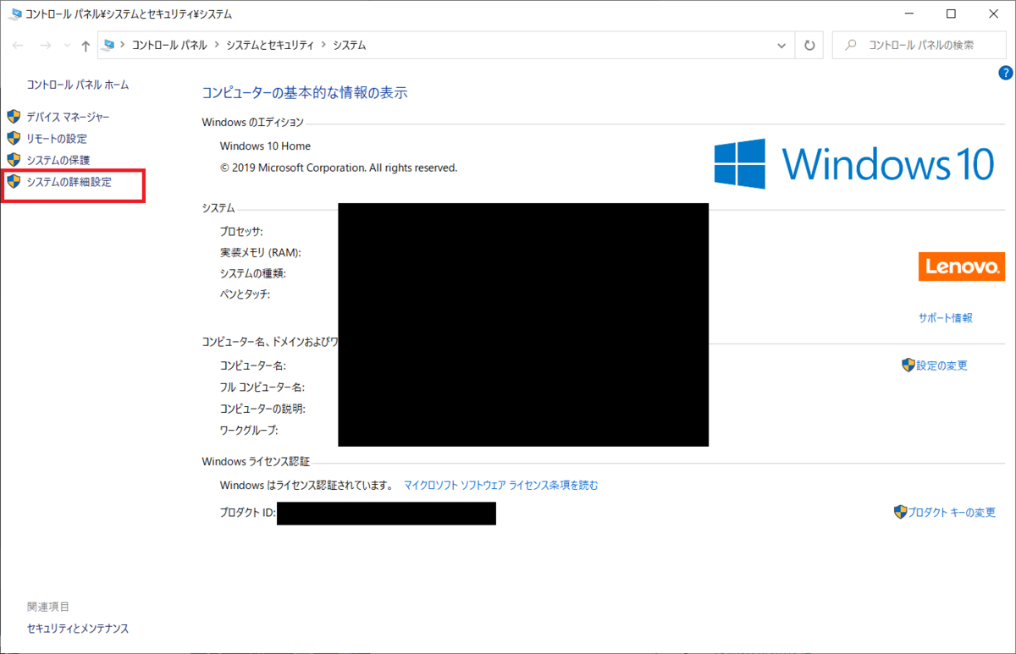Click shield icon beside リモートの設定
This screenshot has width=1016, height=654.
click(x=13, y=138)
